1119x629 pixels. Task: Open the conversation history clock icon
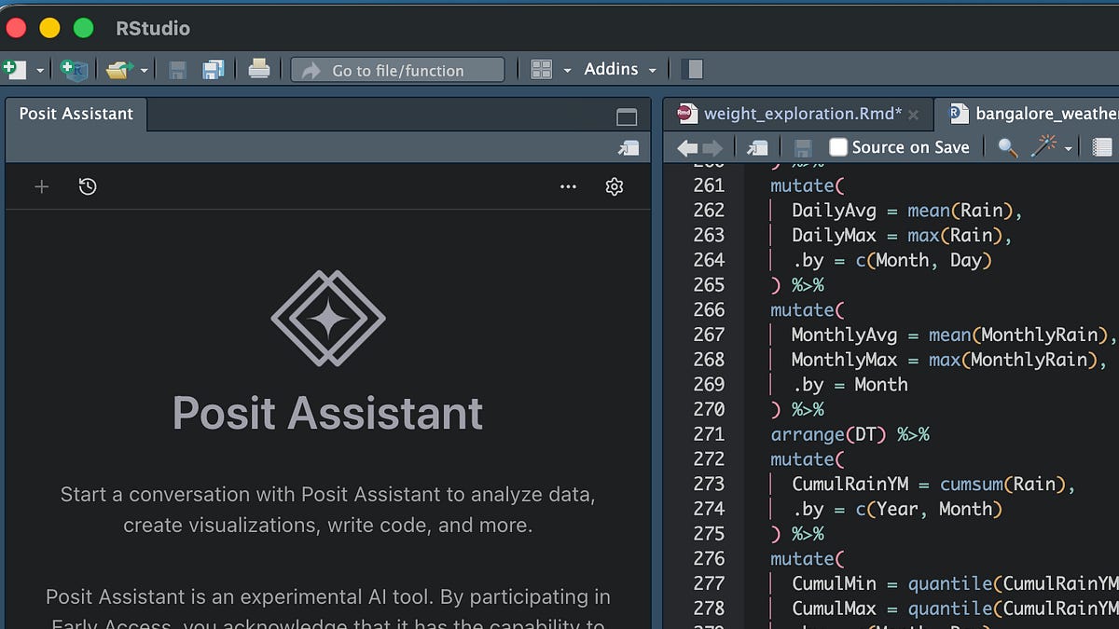pos(88,186)
